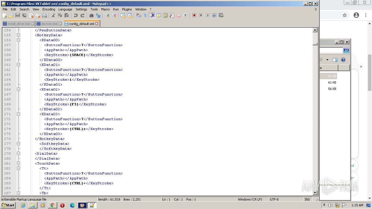Click the vertical scrollbar down arrow

[x=315, y=193]
